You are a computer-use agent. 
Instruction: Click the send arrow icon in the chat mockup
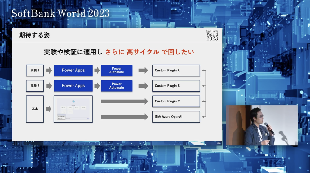click(88, 118)
